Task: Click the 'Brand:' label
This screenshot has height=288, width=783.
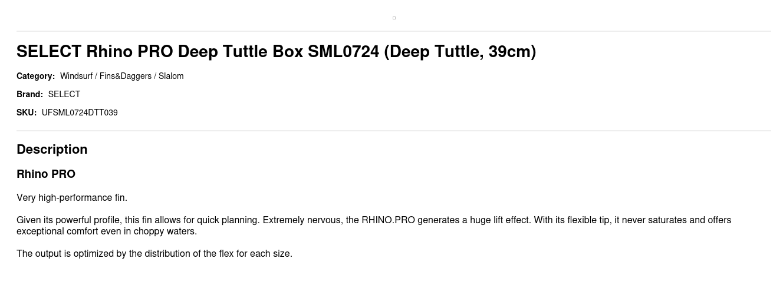Action: [x=29, y=94]
